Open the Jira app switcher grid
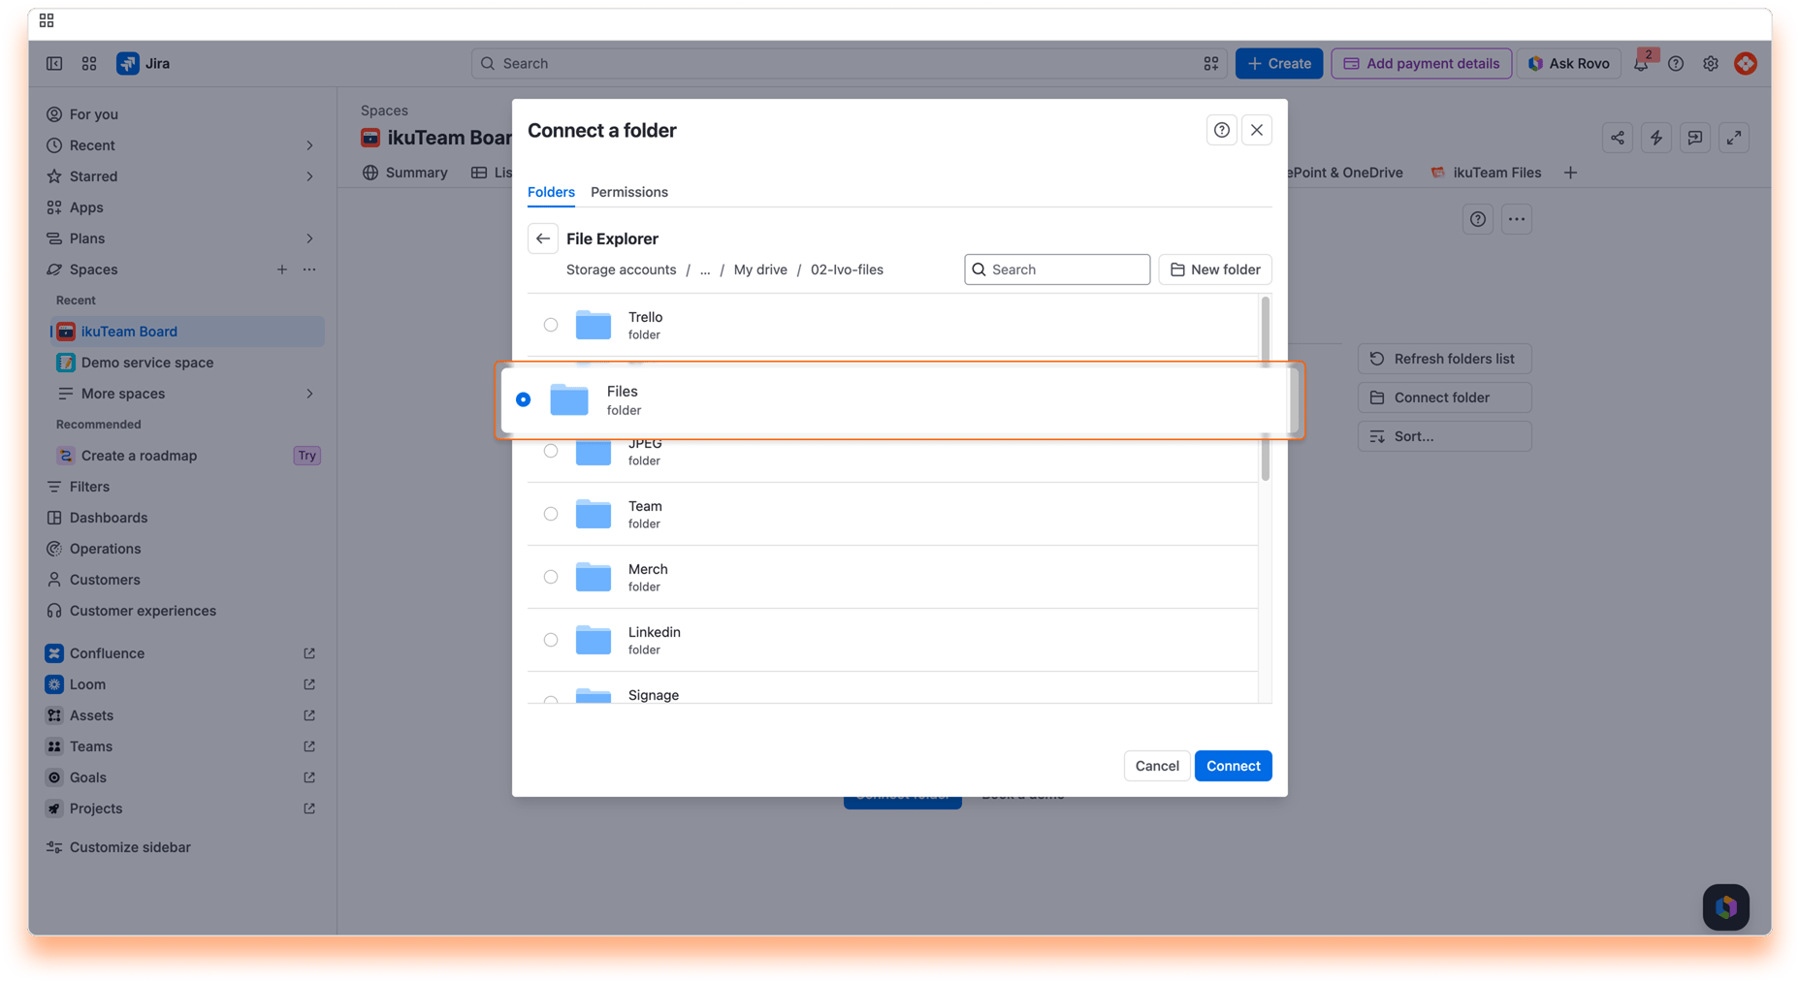1800x983 pixels. (x=89, y=63)
